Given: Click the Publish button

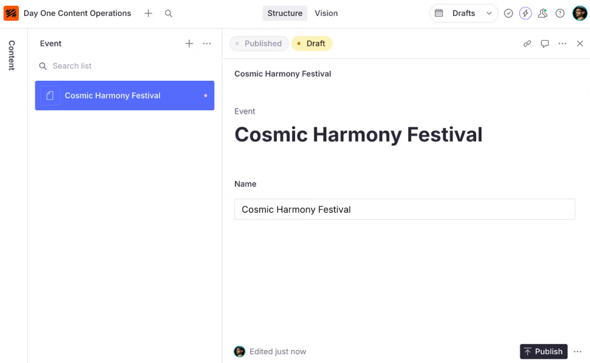Looking at the screenshot, I should click(x=544, y=351).
